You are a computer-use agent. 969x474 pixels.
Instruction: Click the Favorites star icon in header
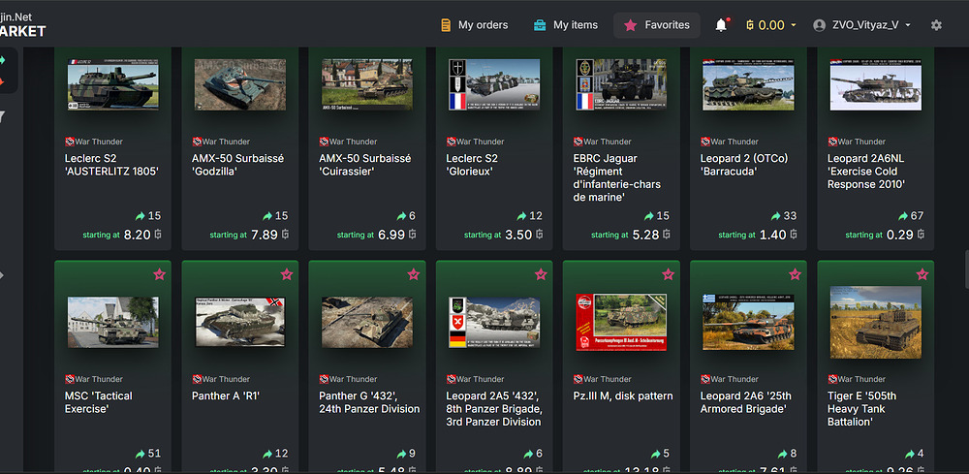pos(631,25)
